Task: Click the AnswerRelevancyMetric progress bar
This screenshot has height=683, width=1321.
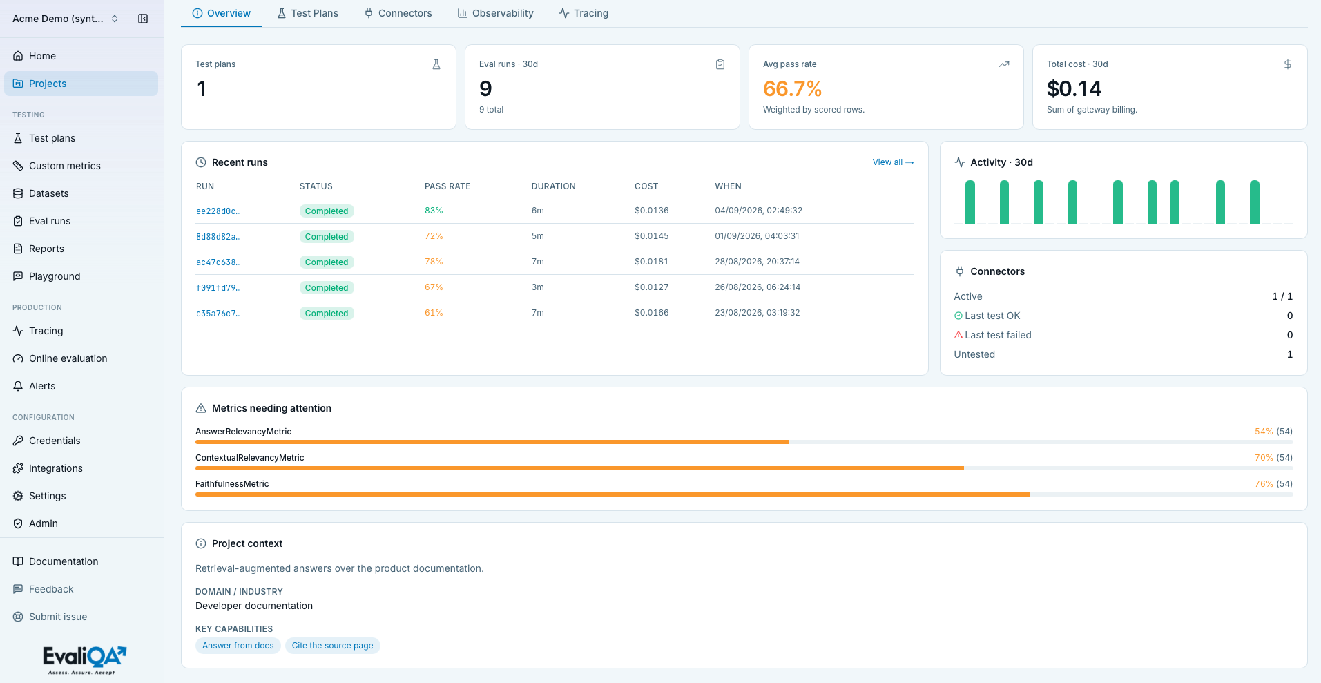Action: click(744, 442)
